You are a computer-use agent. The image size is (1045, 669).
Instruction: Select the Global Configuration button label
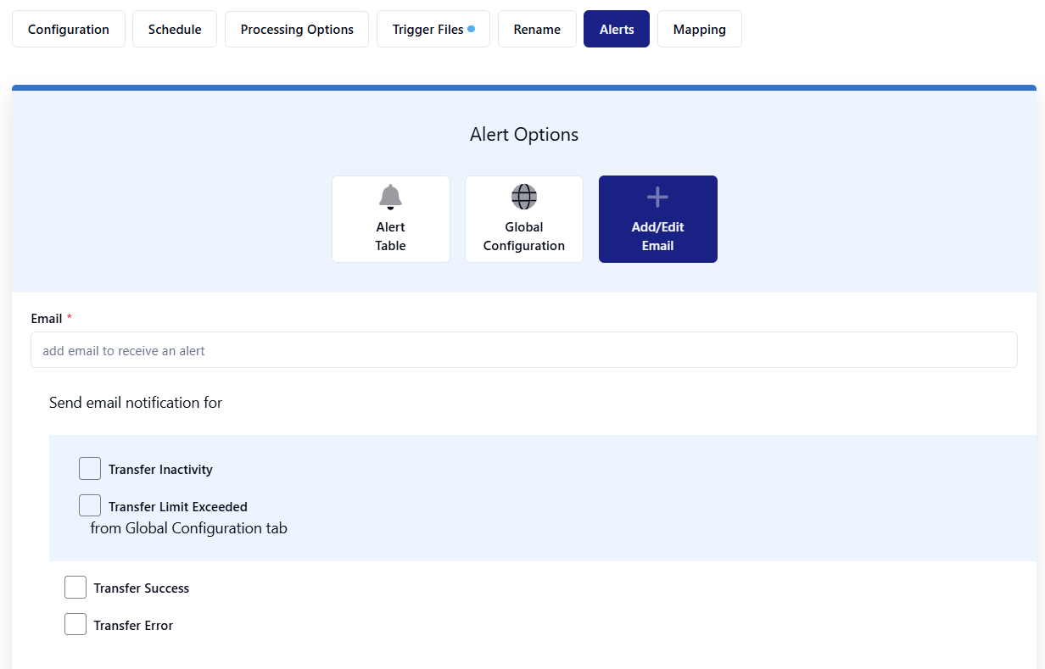point(523,237)
